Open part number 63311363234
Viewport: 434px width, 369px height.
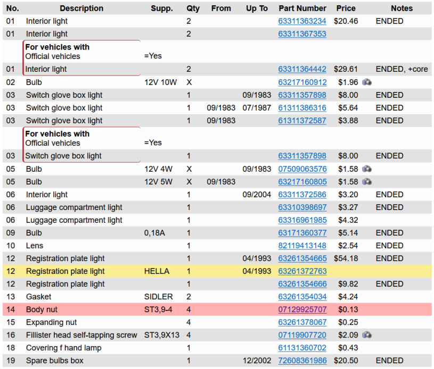302,21
